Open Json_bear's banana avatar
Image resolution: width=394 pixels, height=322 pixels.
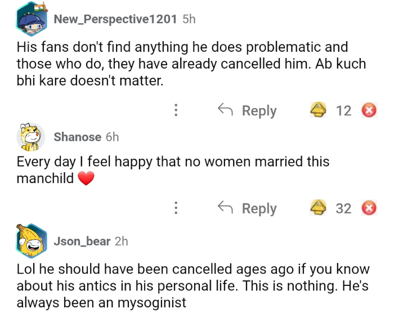coord(32,241)
